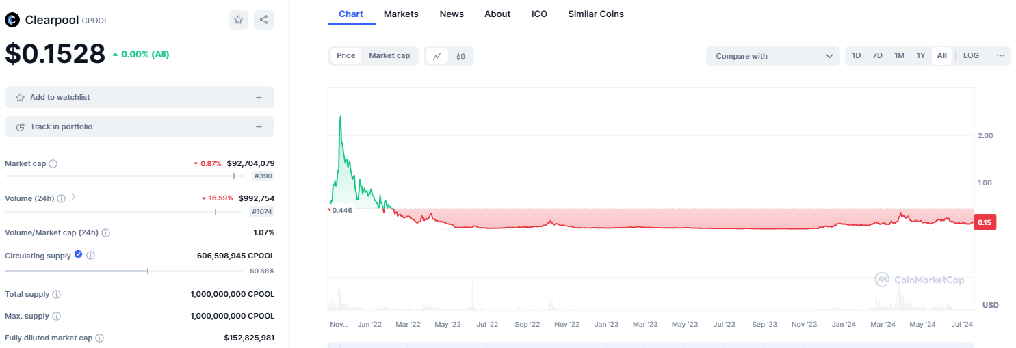
Task: Open the News tab
Action: pos(452,14)
